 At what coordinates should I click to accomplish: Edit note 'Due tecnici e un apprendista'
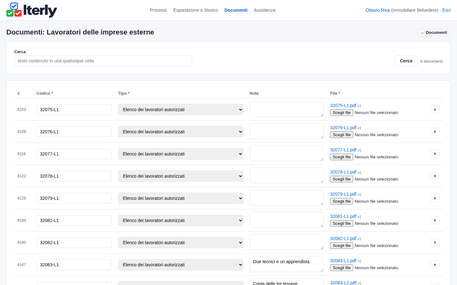[287, 264]
